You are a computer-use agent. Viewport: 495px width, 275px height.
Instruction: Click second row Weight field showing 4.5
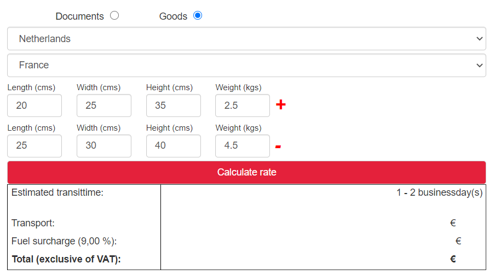click(243, 146)
